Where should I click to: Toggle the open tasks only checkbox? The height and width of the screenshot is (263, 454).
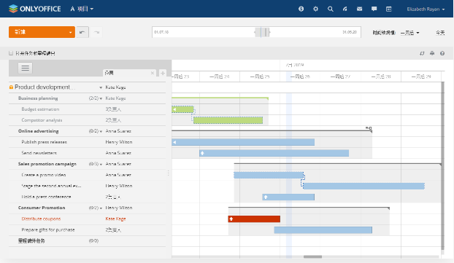11,53
